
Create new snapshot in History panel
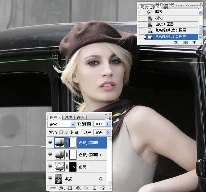[185, 42]
